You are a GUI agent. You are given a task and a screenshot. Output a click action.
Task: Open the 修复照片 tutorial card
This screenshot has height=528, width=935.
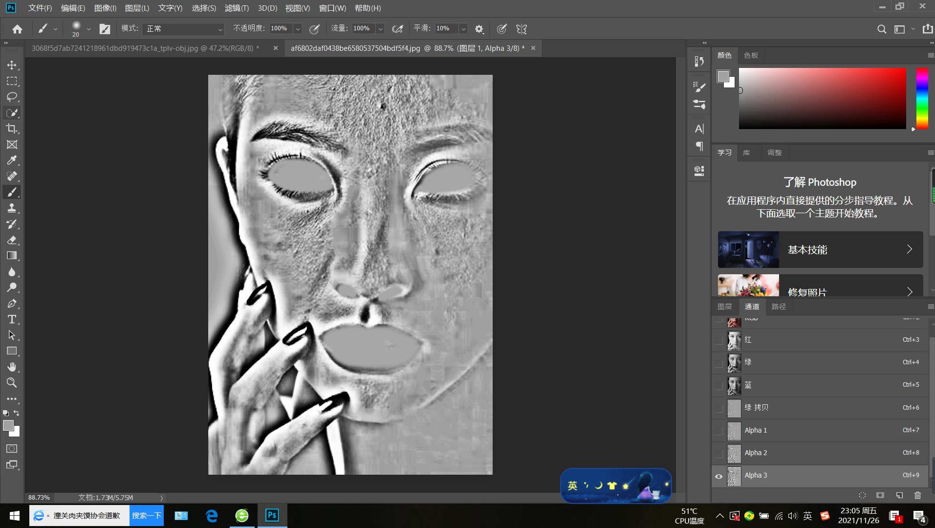point(820,286)
